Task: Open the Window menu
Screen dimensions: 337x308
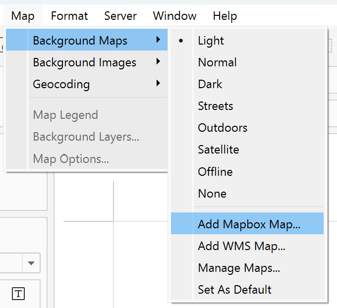Action: click(x=174, y=16)
